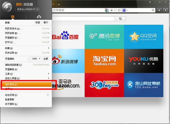This screenshot has width=170, height=124.
Task: Open the 金山网址导航 123.duba.net tile
Action: (x=143, y=85)
